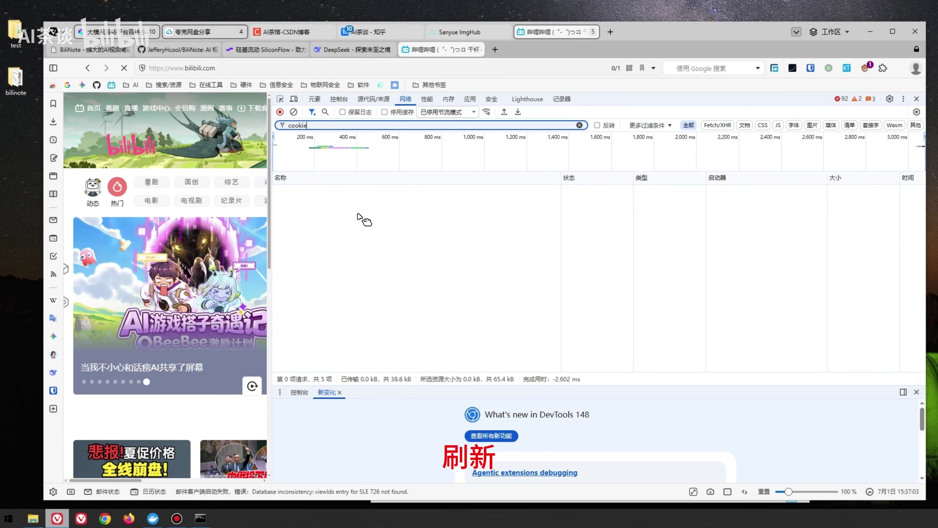This screenshot has width=938, height=528.
Task: Open Vivaldi settings from status bar
Action: coord(53,492)
